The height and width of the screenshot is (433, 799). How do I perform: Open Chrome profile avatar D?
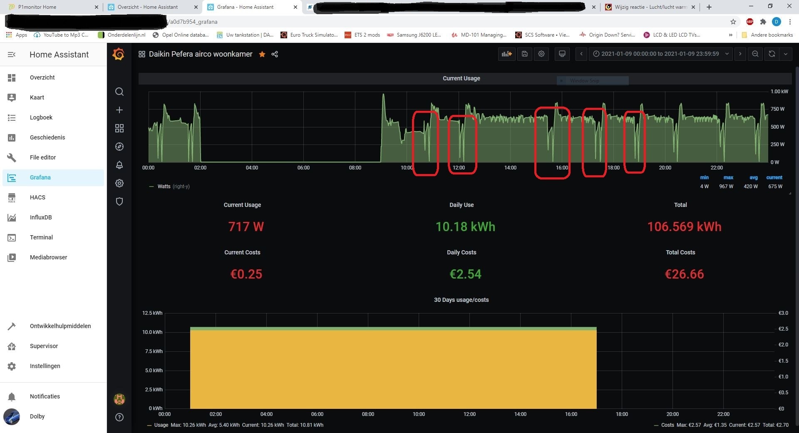(x=777, y=22)
